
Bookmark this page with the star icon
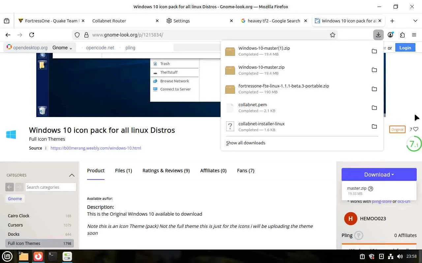tap(333, 35)
